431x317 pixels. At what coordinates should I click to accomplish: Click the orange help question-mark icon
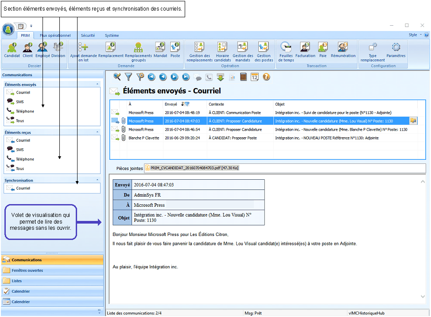[266, 77]
